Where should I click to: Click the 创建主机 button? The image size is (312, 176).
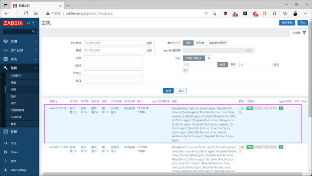click(287, 23)
